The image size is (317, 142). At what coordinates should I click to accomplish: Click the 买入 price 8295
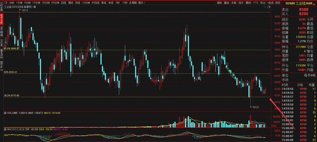303,14
